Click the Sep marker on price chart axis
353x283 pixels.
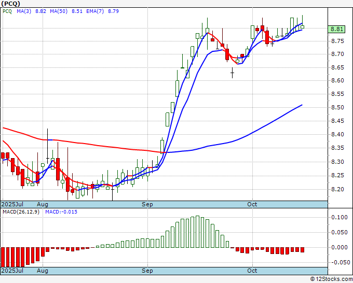(148, 205)
